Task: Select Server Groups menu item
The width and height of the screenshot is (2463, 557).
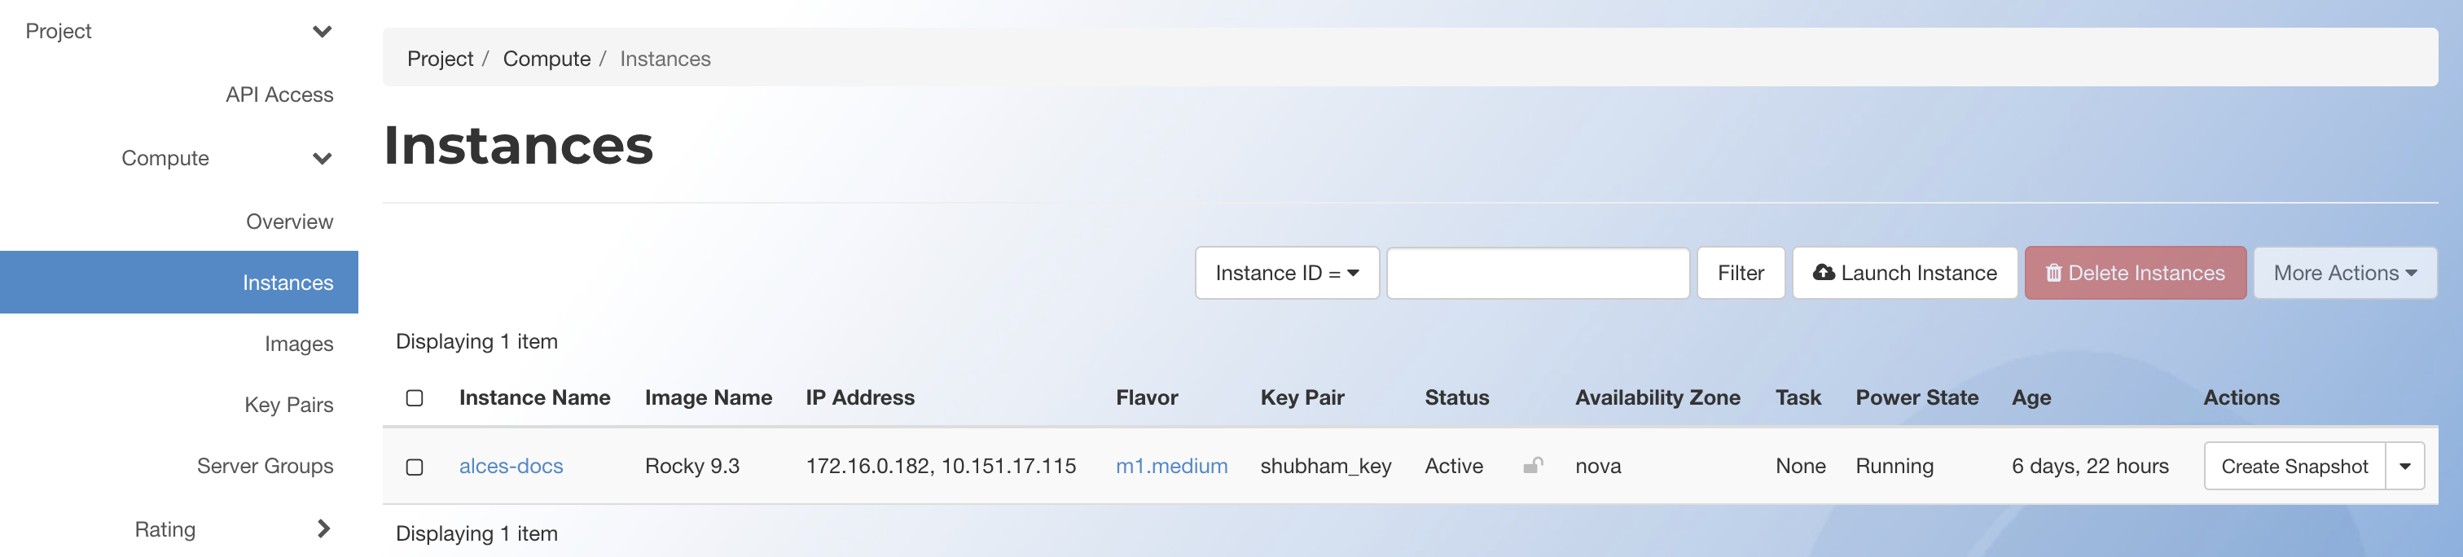Action: (x=265, y=467)
